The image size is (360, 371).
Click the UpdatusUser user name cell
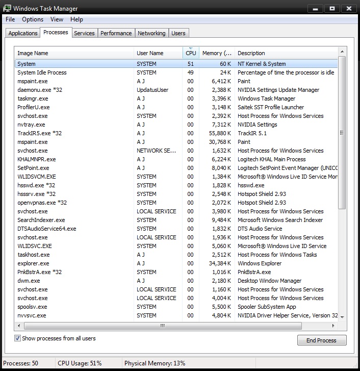152,90
